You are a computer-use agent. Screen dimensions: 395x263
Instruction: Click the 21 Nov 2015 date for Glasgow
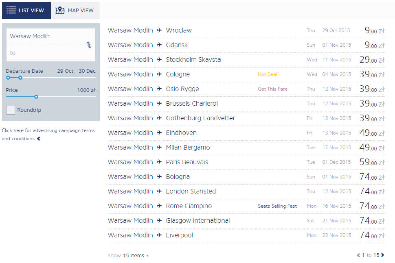336,221
